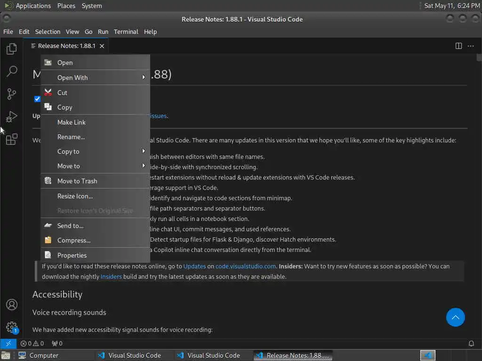Choose Open in the context menu

(x=95, y=63)
